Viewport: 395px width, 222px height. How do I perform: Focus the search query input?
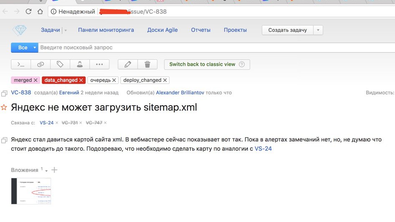[216, 48]
